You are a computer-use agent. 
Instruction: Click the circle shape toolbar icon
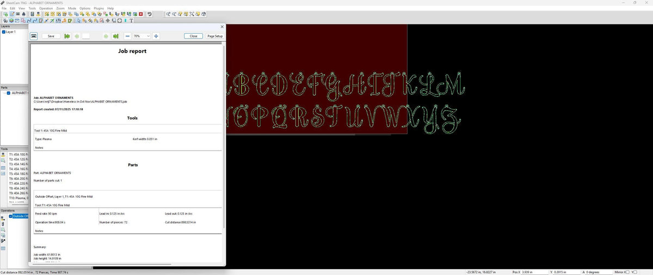click(120, 21)
